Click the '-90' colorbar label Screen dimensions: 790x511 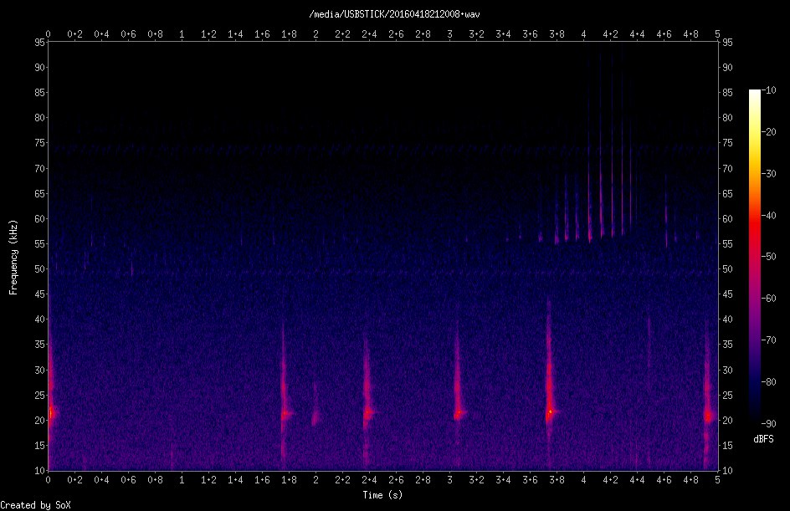coord(768,423)
